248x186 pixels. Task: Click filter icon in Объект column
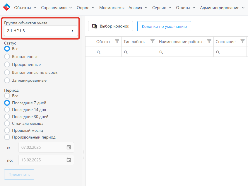click(x=117, y=42)
